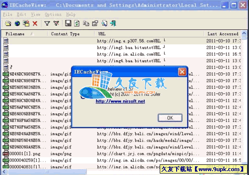Open selected URL in browser globe icon
The image size is (249, 175).
[x=17, y=24]
